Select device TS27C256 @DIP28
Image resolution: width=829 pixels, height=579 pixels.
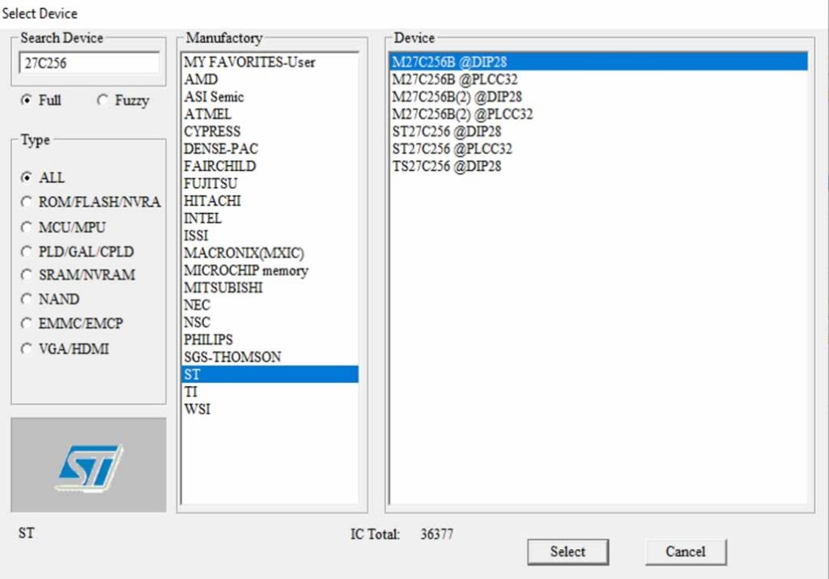point(598,166)
